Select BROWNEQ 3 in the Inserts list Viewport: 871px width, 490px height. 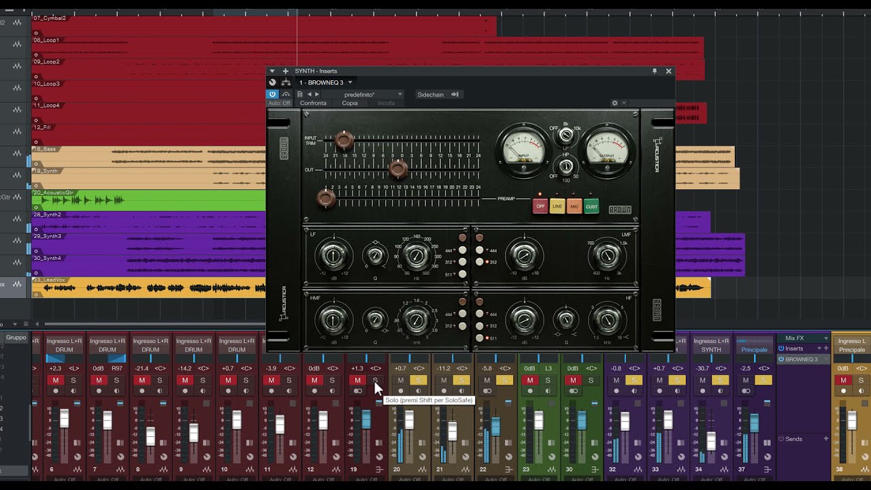pos(803,359)
